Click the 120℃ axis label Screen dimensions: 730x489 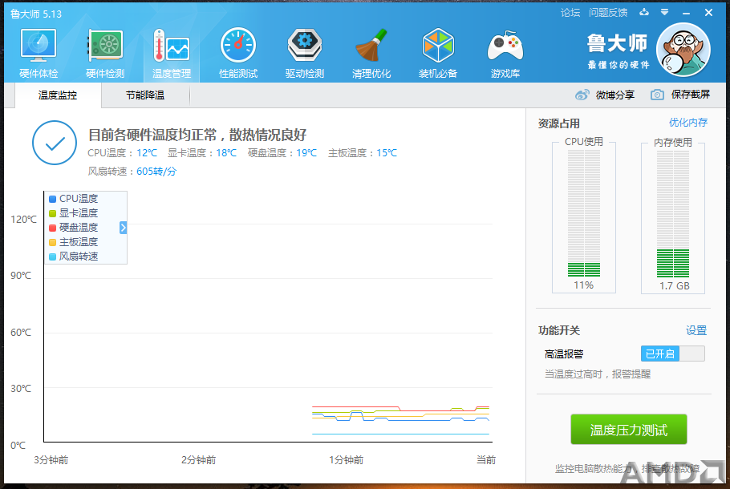[x=24, y=220]
